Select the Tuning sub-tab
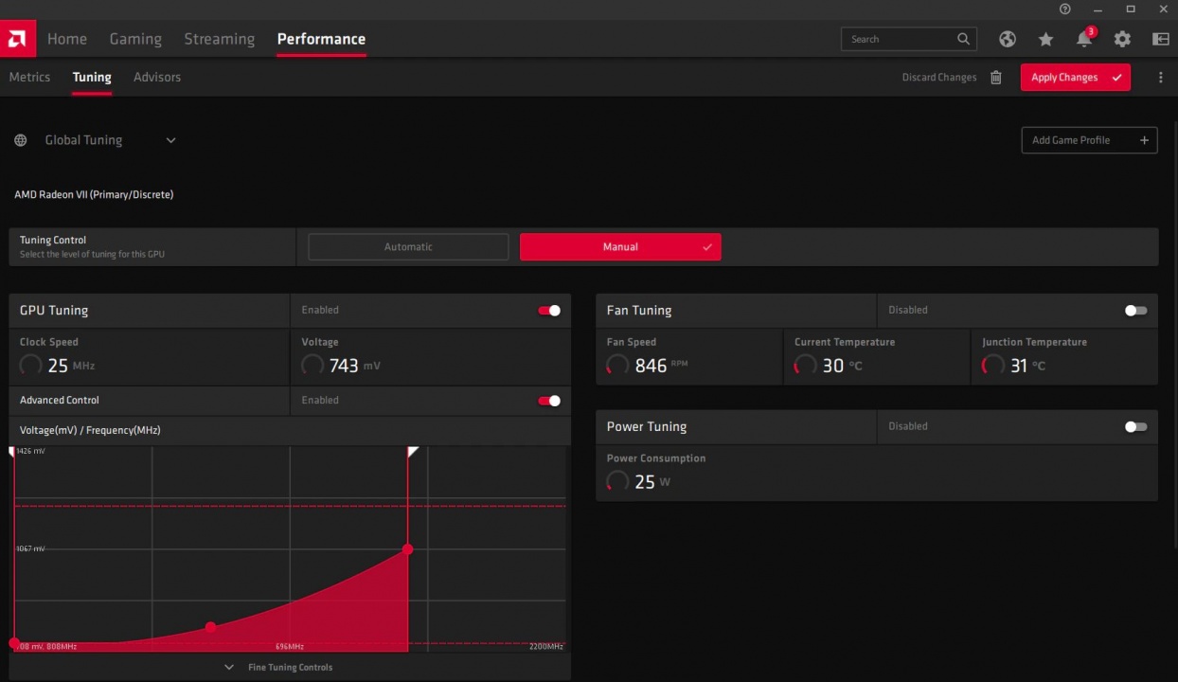The height and width of the screenshot is (682, 1178). 92,78
